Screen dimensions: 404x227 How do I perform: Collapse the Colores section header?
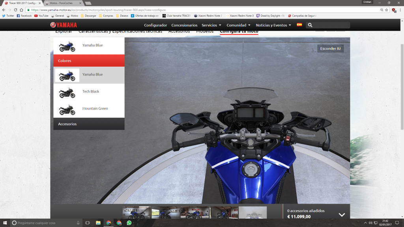pyautogui.click(x=89, y=61)
